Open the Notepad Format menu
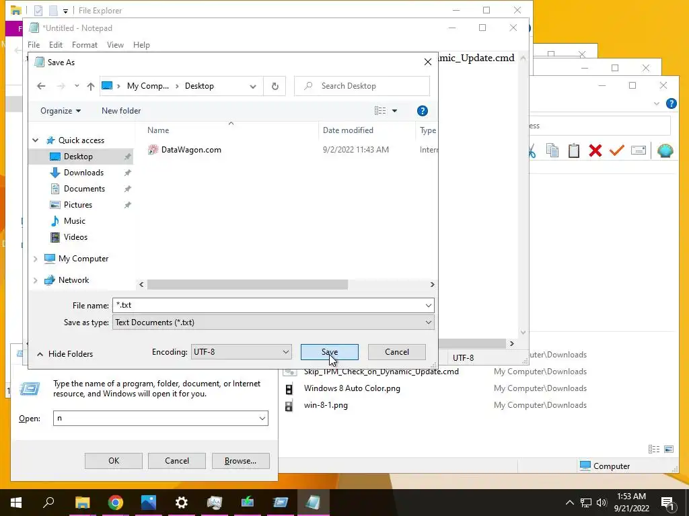The height and width of the screenshot is (516, 689). click(x=84, y=45)
